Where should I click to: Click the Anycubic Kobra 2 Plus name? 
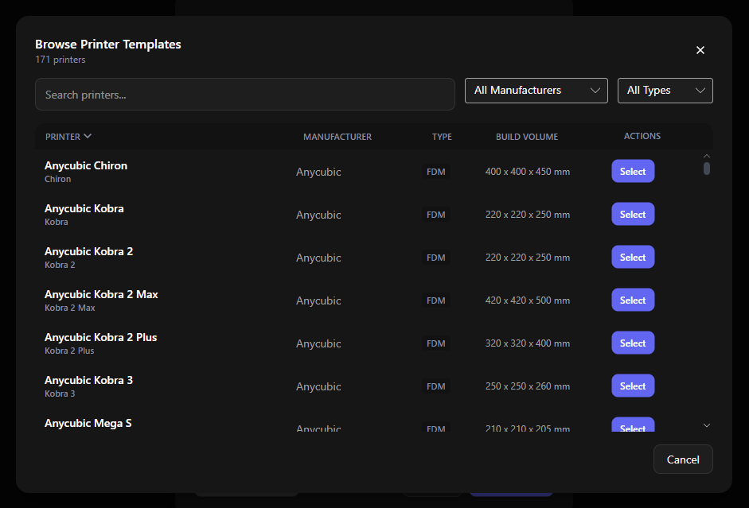click(x=101, y=337)
